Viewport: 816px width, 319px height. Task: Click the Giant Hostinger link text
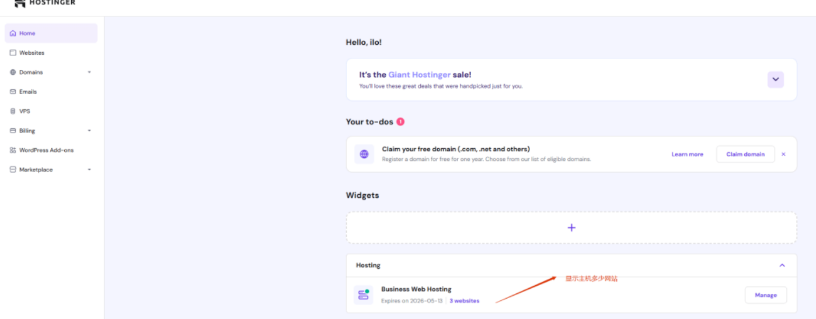click(420, 75)
